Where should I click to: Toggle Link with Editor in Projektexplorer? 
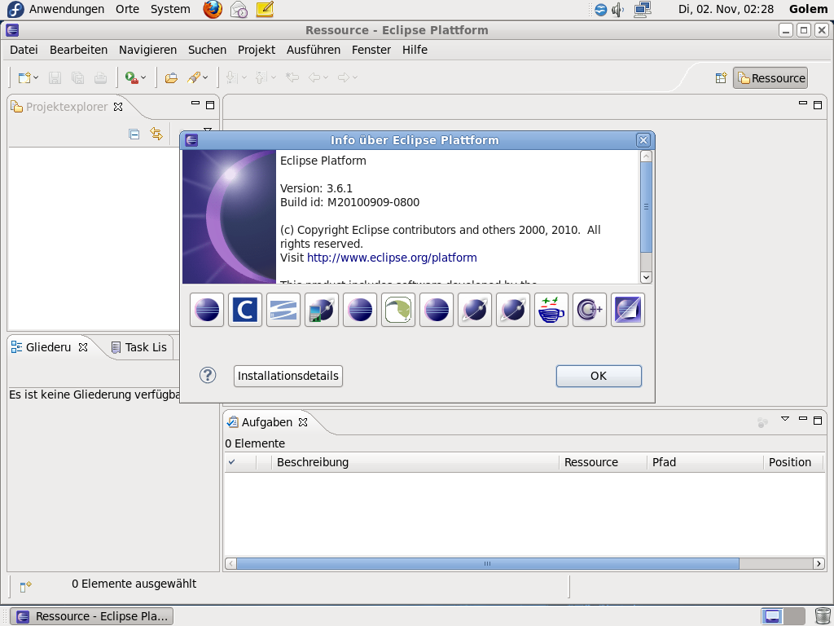156,134
